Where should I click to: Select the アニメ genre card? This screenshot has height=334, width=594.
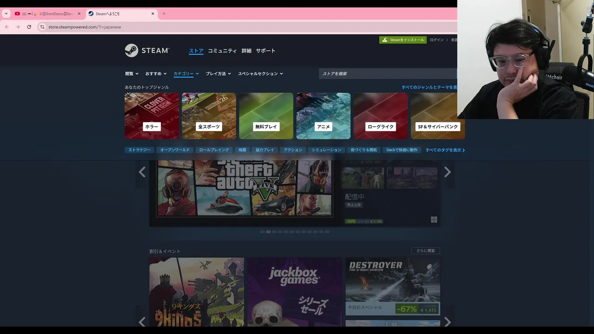click(x=323, y=116)
